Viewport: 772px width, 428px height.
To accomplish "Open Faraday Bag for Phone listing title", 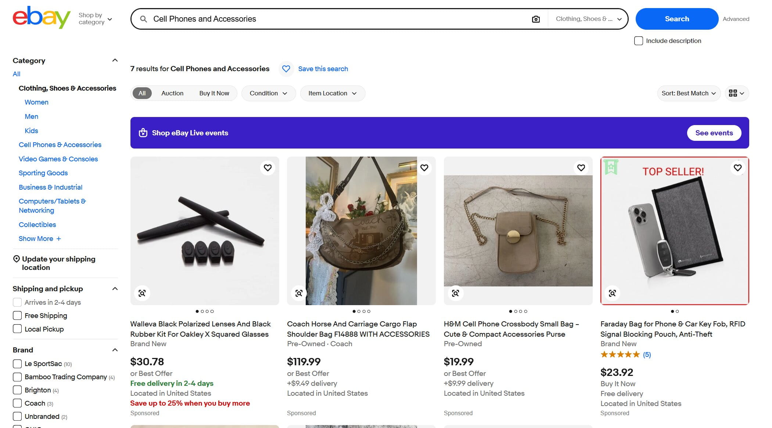I will (673, 329).
